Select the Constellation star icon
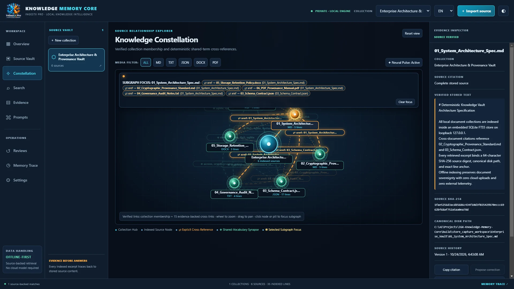514x289 pixels. click(8, 73)
